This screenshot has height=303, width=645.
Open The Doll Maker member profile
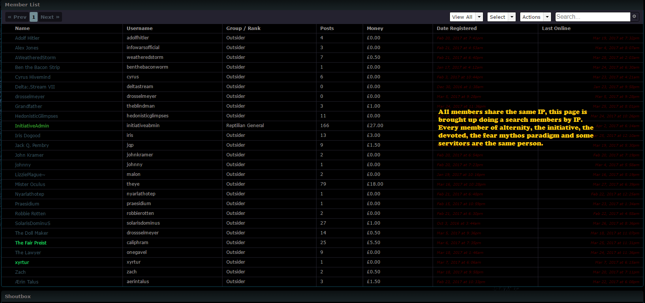tap(32, 233)
